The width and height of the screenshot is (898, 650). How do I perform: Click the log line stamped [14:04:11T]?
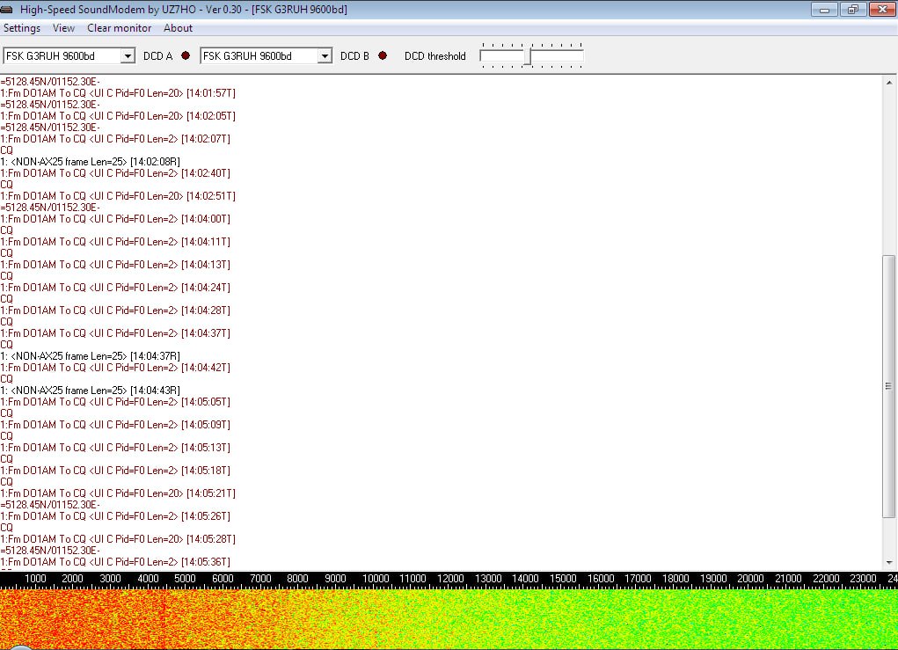pos(115,242)
